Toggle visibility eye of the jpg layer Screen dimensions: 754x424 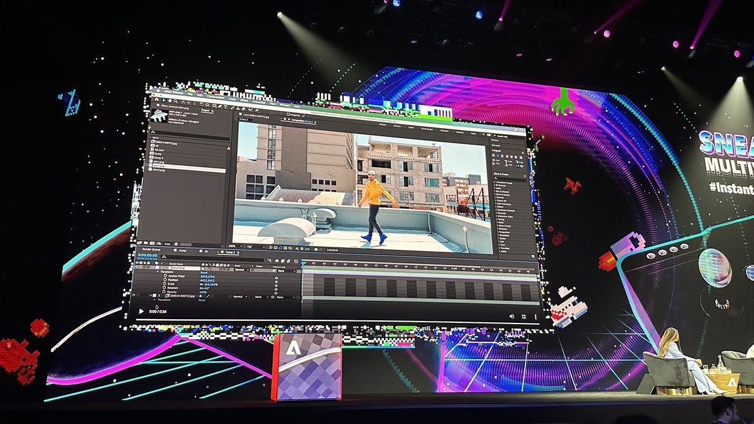(133, 295)
